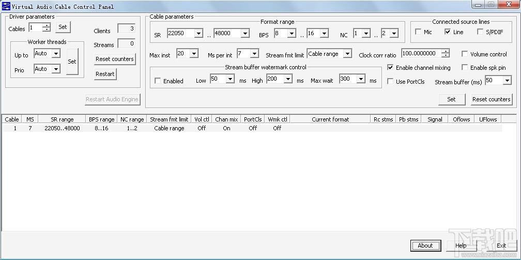Enable stream buffer watermark control checkbox

coord(158,81)
